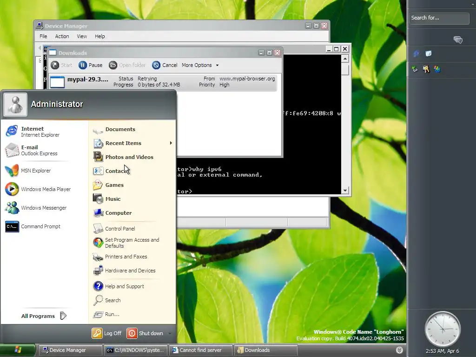Open Photos and Videos

[123, 157]
